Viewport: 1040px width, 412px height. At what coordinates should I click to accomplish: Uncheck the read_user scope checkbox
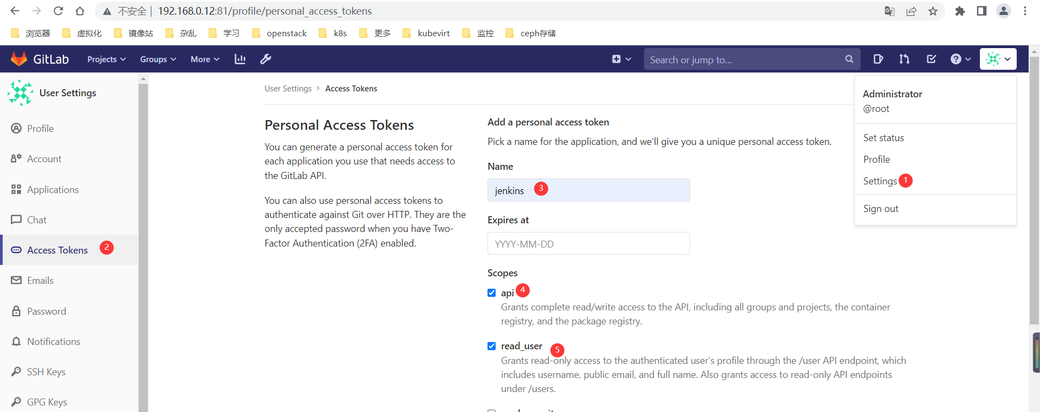click(x=491, y=346)
